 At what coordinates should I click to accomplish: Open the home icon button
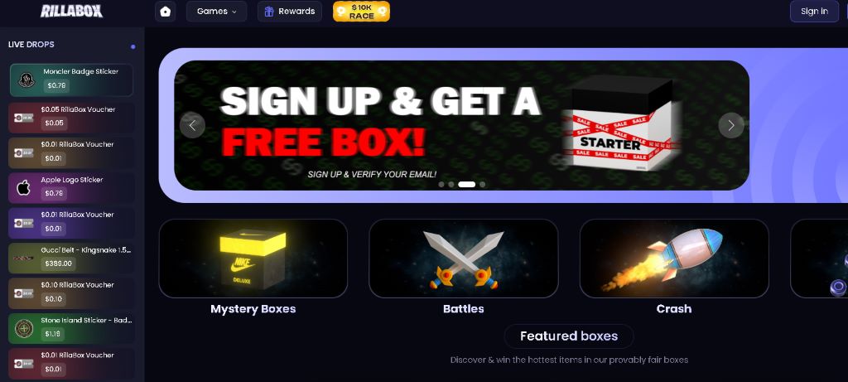pos(166,12)
